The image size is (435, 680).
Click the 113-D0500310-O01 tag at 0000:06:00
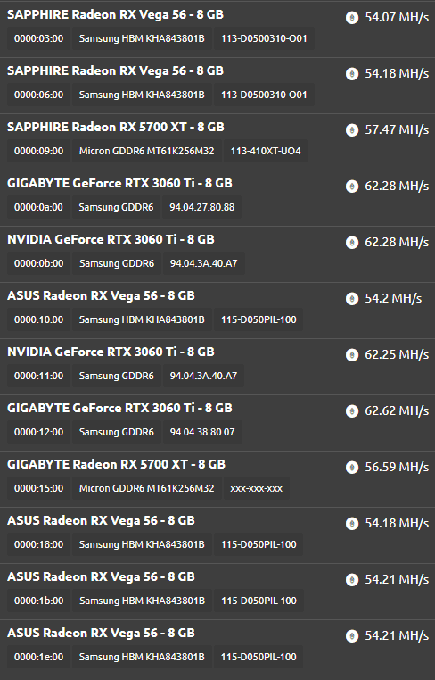pos(264,95)
